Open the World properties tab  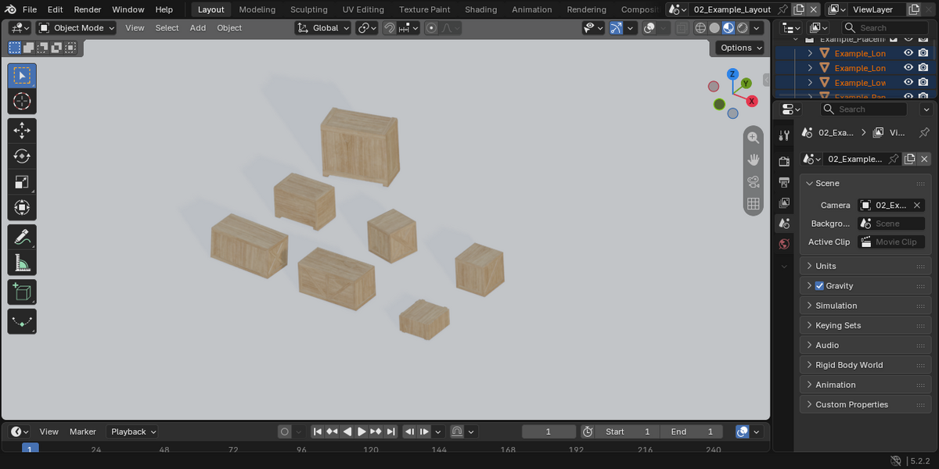coord(784,244)
